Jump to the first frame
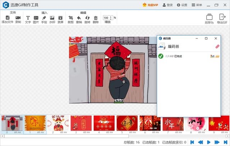230x146 pixels. pos(192,142)
